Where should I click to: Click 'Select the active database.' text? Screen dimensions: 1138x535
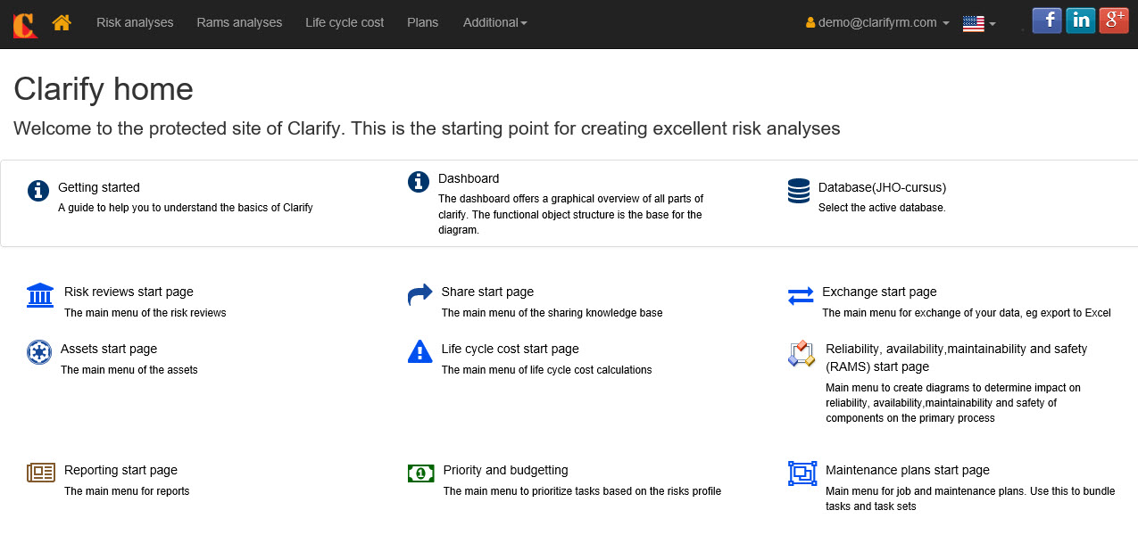point(882,208)
